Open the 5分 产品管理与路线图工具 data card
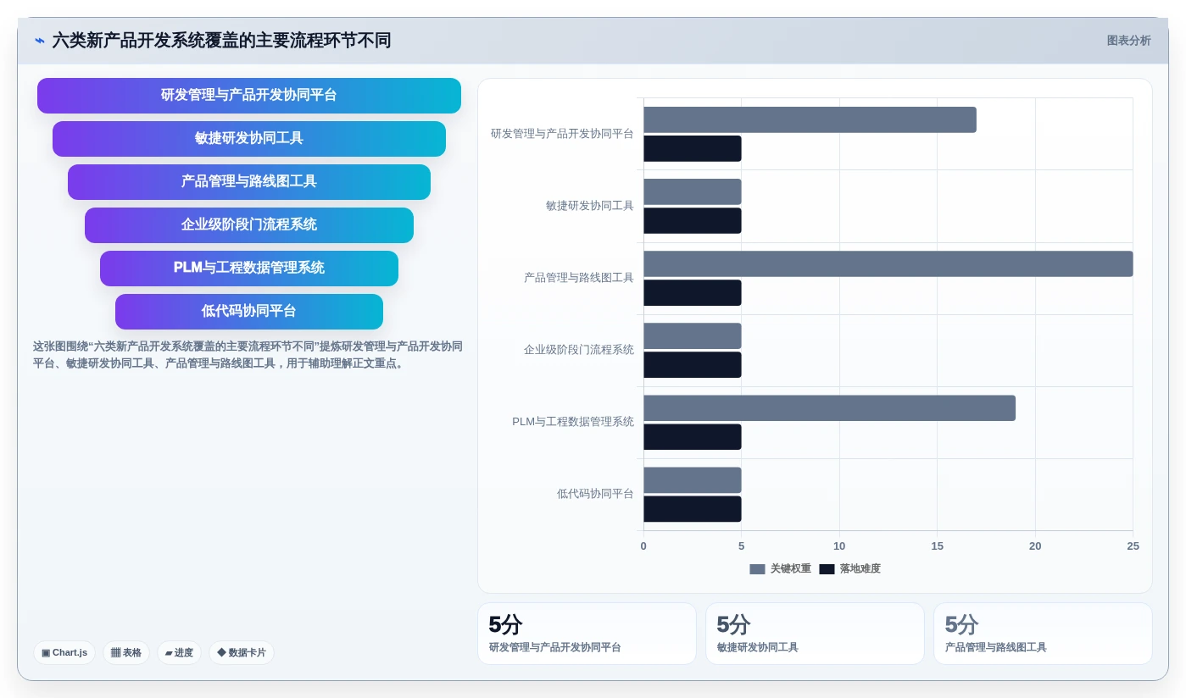This screenshot has width=1186, height=698. point(1043,634)
